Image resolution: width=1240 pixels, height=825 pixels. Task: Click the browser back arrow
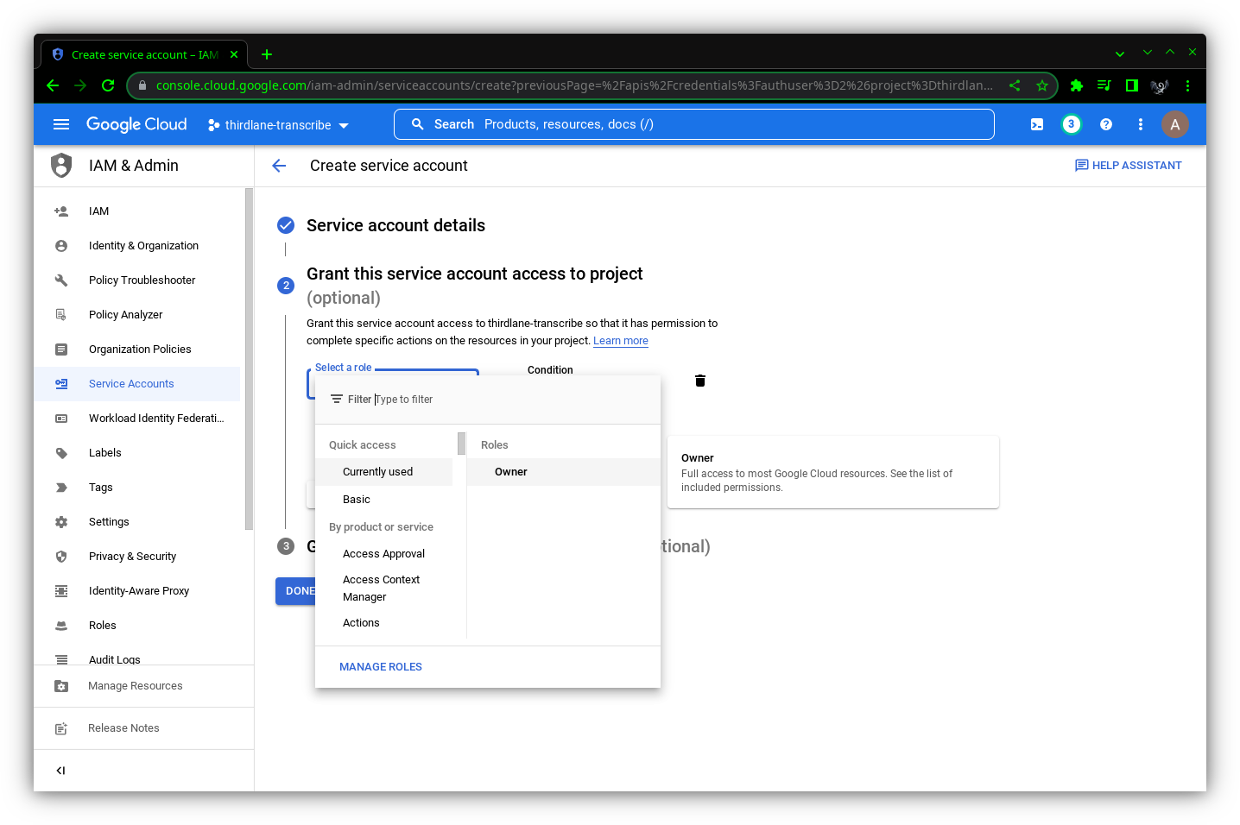pos(53,85)
